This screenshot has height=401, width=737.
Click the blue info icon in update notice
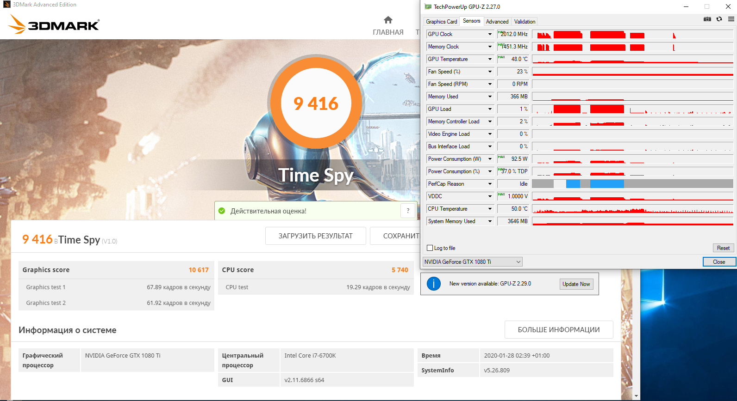point(433,284)
